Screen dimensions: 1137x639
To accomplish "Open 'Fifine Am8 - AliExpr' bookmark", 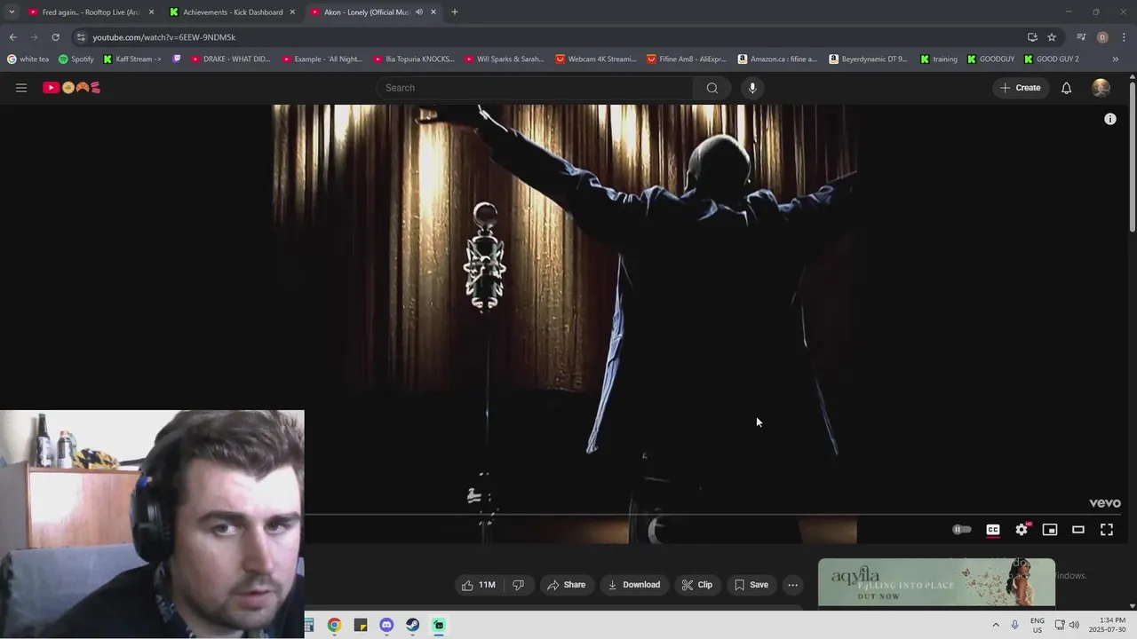I will 687,59.
